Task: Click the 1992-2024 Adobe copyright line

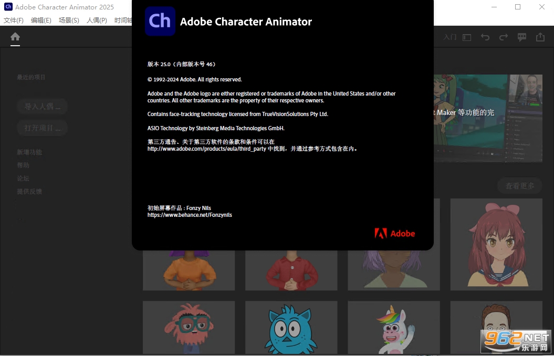Action: [195, 79]
